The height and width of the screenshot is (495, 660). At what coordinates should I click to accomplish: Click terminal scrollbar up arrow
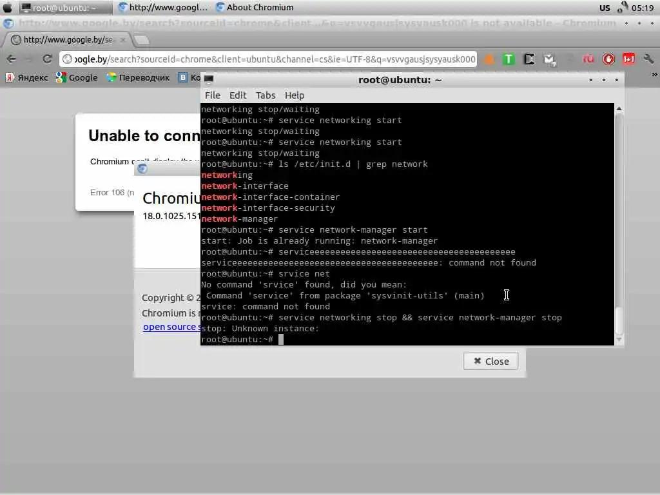point(619,108)
